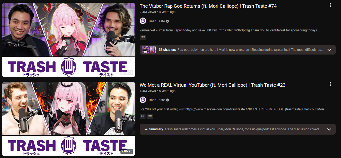The image size is (341, 158).
Task: Click the CC badge on the #74 video
Action: [x=143, y=37]
